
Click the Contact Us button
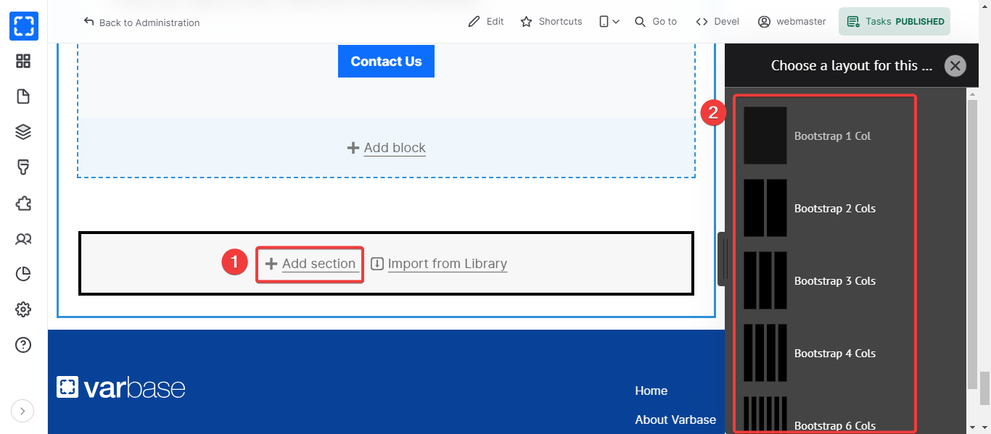coord(386,62)
